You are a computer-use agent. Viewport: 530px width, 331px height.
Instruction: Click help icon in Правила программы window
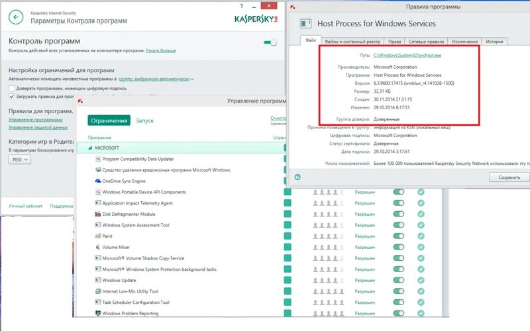point(297,177)
